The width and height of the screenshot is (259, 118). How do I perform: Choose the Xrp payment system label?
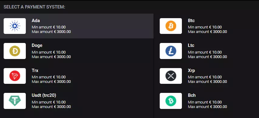point(192,70)
